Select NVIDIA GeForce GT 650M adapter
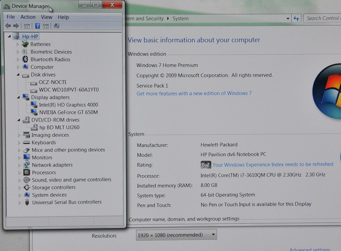 tap(69, 112)
